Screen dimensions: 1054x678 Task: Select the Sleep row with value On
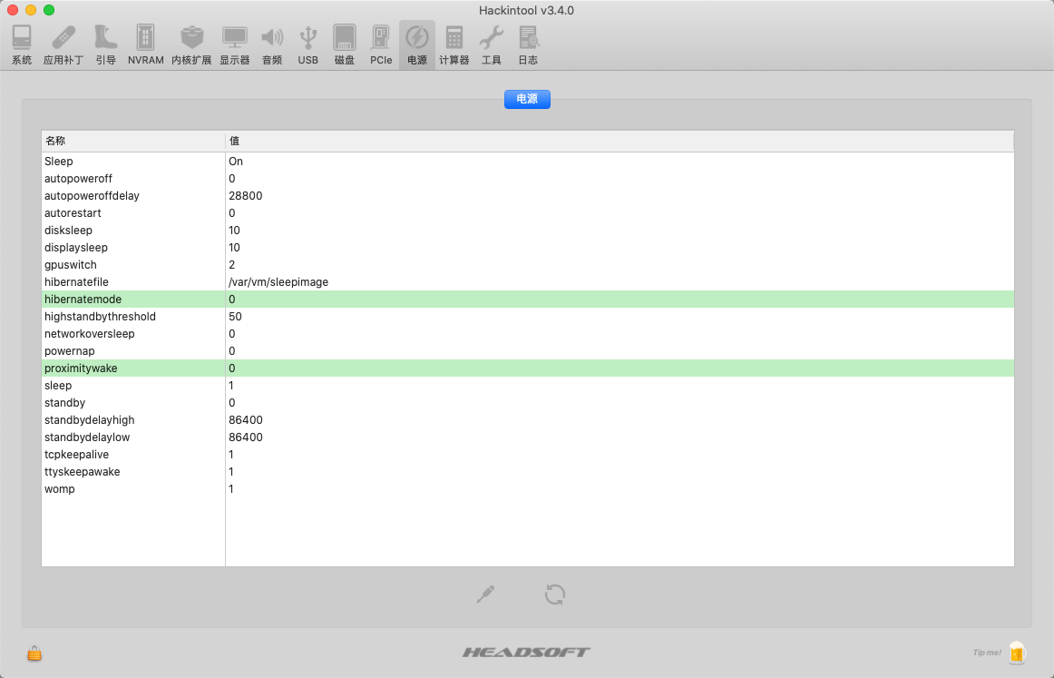click(x=528, y=162)
